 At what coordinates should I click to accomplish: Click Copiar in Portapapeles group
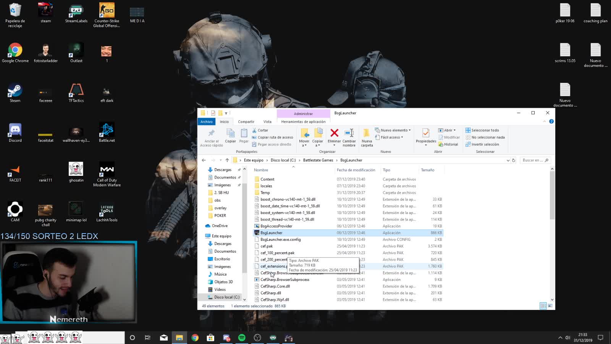click(230, 136)
